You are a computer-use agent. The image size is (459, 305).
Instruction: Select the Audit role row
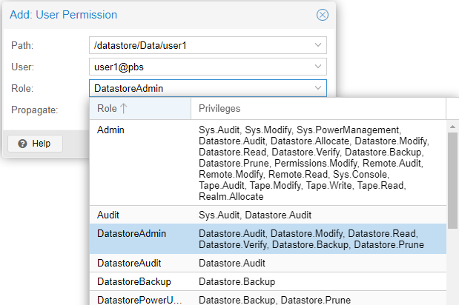pyautogui.click(x=268, y=215)
